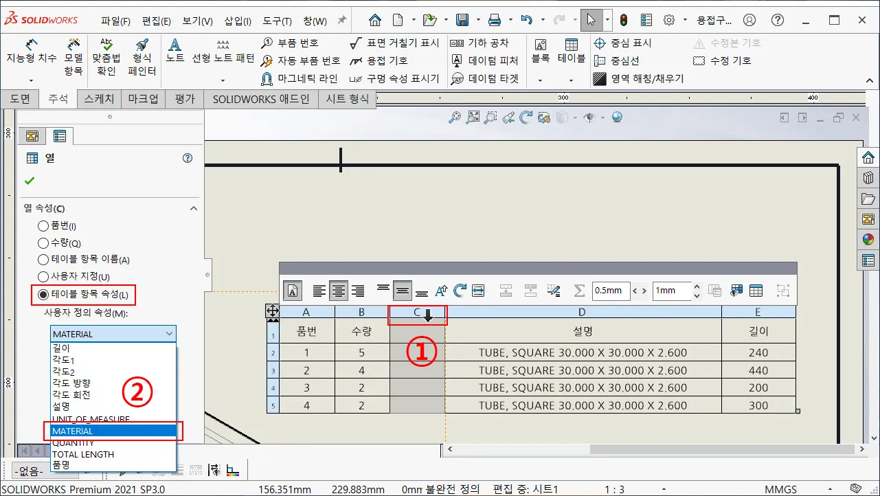
Task: Open Blocks (블록) tool
Action: tap(541, 51)
